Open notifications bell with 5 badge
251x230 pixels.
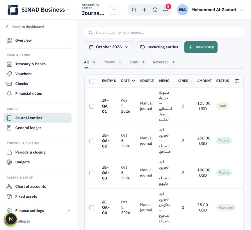pyautogui.click(x=165, y=10)
